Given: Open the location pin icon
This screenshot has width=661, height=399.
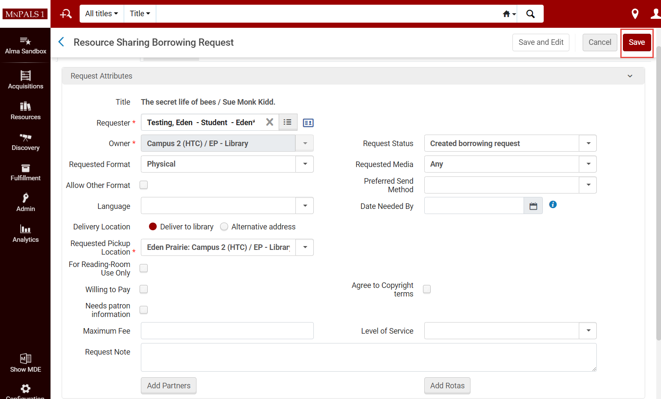Looking at the screenshot, I should [635, 14].
